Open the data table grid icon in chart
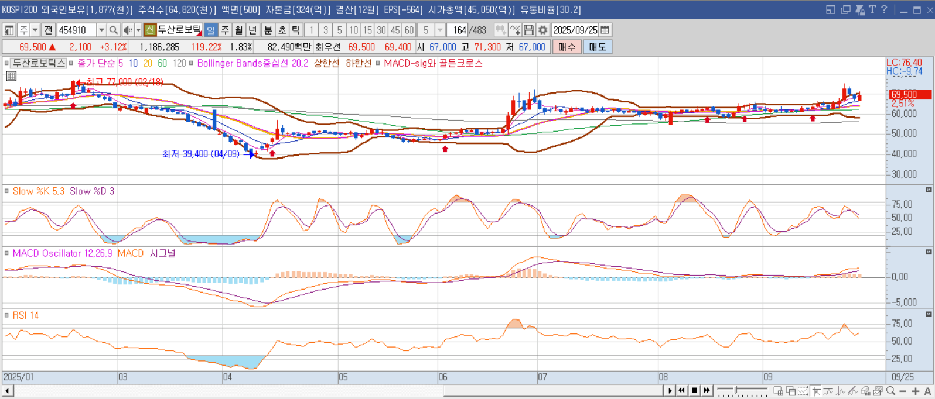The width and height of the screenshot is (935, 399). (x=11, y=75)
